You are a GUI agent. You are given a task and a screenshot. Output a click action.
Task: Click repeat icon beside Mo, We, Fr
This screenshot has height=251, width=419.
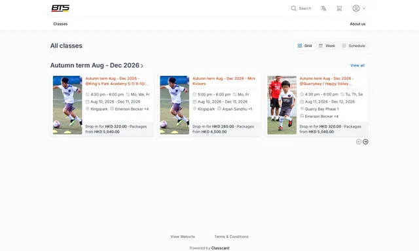[x=128, y=94]
